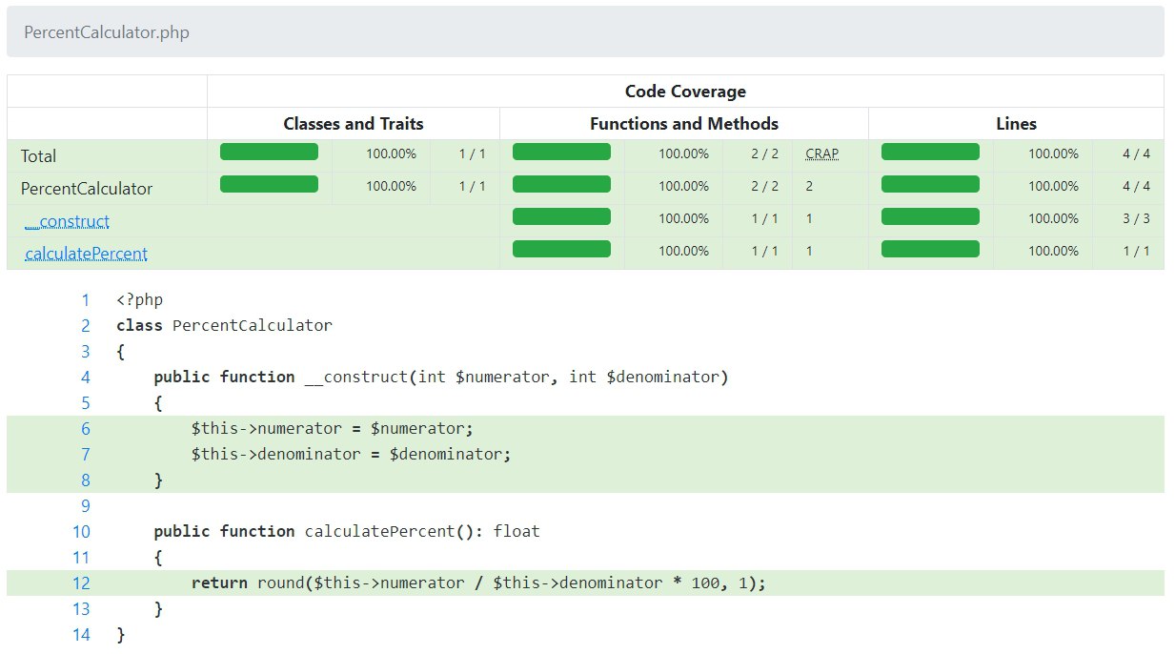This screenshot has width=1175, height=654.
Task: Jump to line number 5
Action: click(86, 402)
